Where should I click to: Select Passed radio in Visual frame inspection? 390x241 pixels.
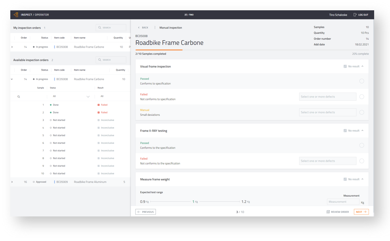(361, 81)
